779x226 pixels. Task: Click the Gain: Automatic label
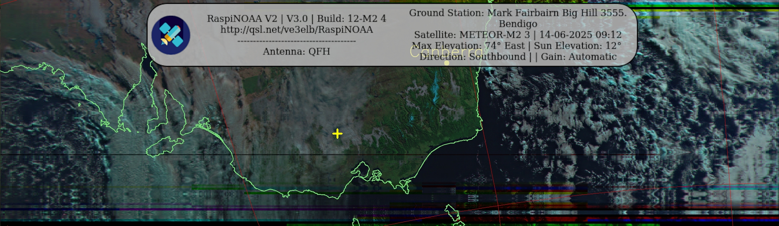[578, 57]
